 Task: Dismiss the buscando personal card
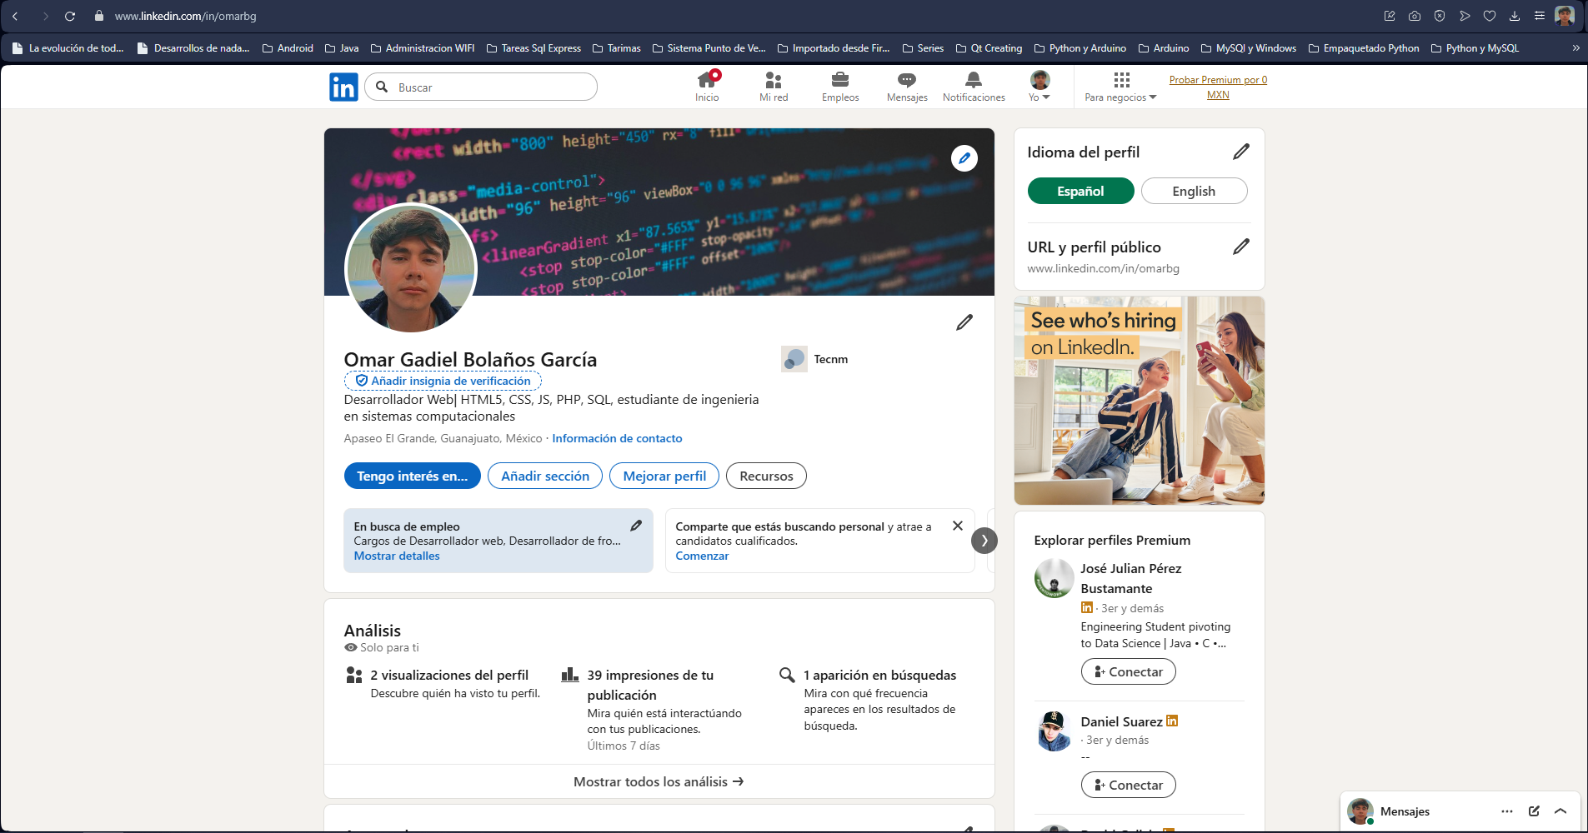coord(958,526)
